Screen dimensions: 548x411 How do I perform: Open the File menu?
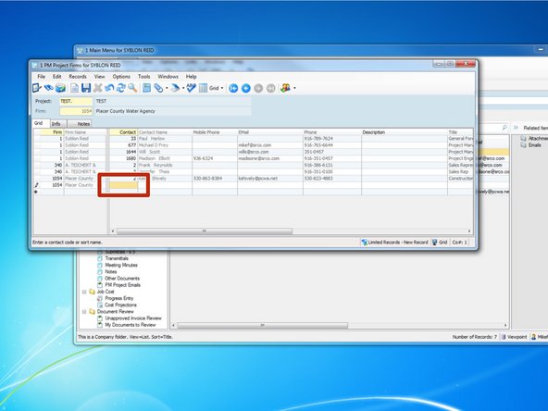coord(42,77)
